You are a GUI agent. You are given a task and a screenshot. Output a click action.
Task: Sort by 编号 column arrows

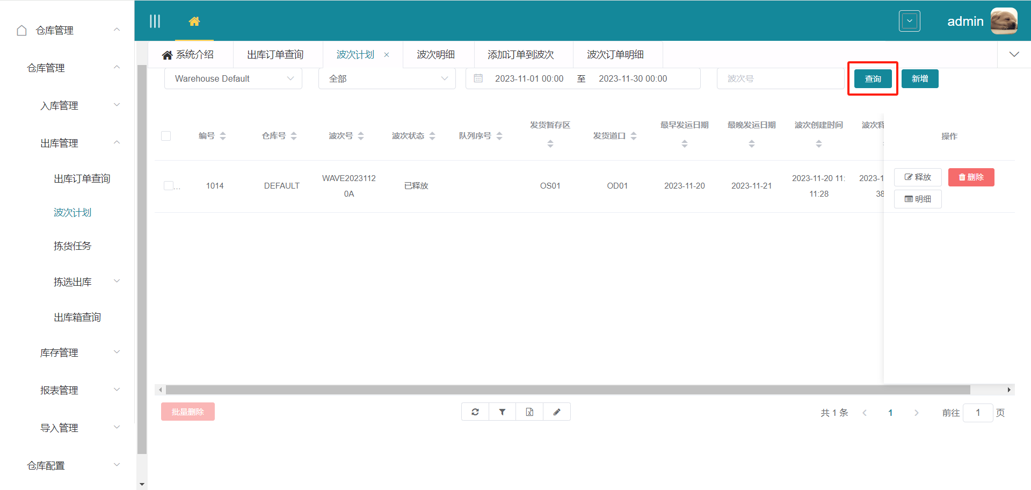pos(223,136)
